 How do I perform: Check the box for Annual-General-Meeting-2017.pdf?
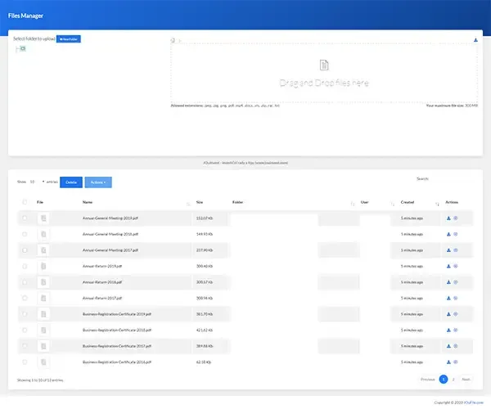point(25,250)
